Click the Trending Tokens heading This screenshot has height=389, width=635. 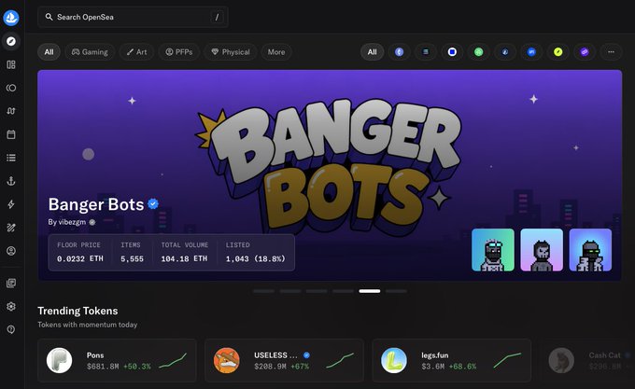[x=78, y=311]
